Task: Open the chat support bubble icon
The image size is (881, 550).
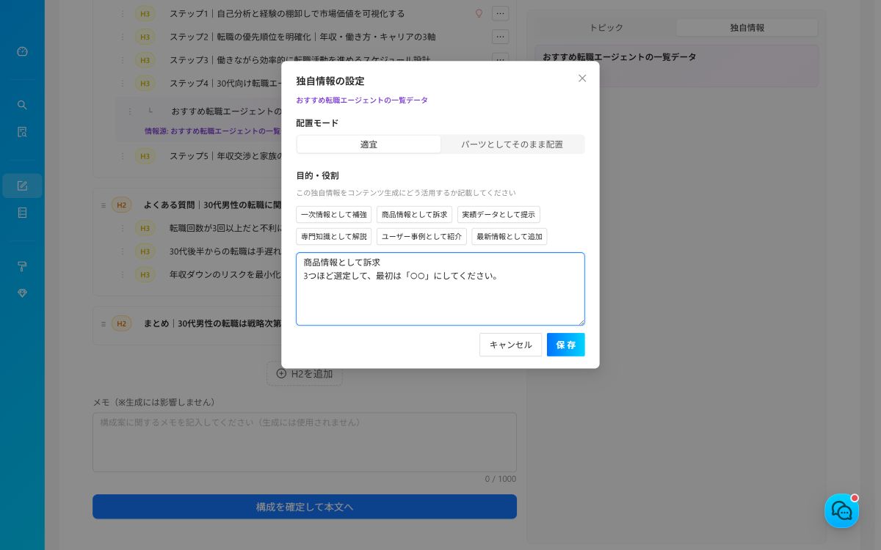Action: coord(841,511)
